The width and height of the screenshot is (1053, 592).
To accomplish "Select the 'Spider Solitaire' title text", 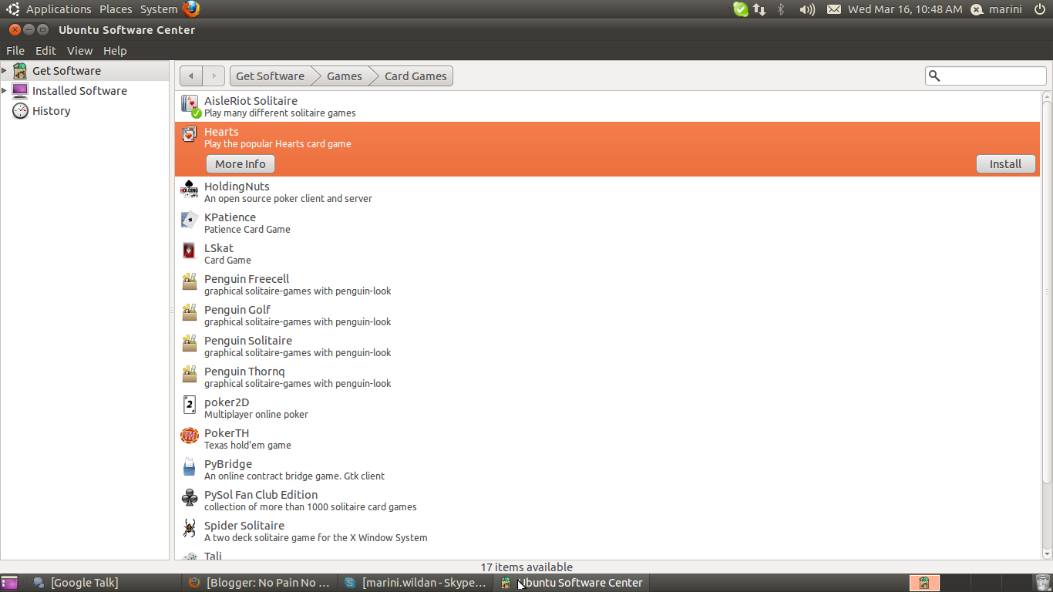I will coord(244,526).
